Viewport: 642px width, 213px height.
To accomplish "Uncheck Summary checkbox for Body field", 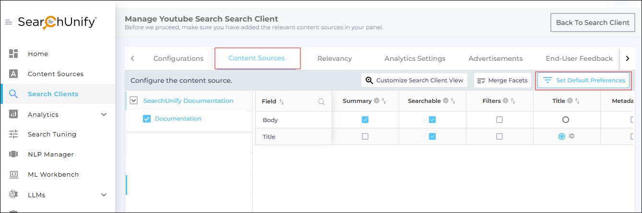I will (x=365, y=120).
